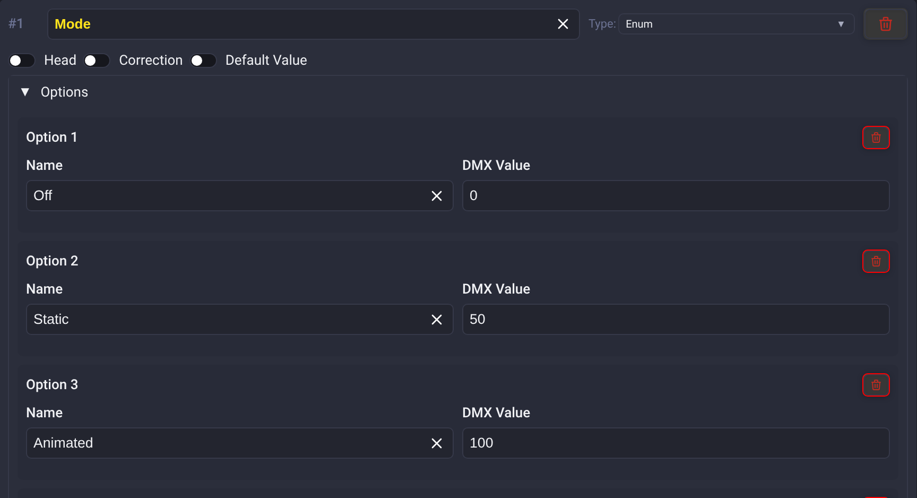This screenshot has width=917, height=498.
Task: Toggle the Head switch
Action: [22, 61]
